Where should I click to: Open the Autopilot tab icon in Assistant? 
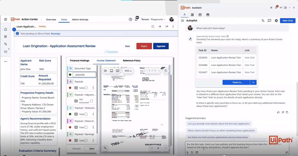pos(184,15)
